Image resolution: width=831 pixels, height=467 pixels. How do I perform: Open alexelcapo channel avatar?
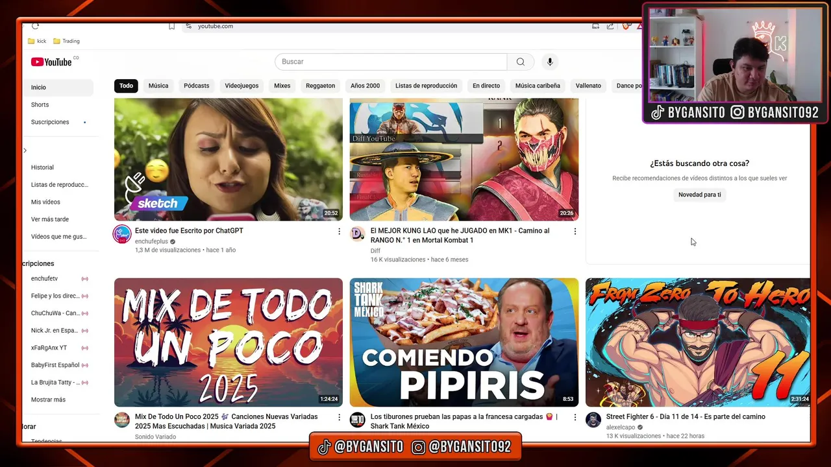click(593, 420)
